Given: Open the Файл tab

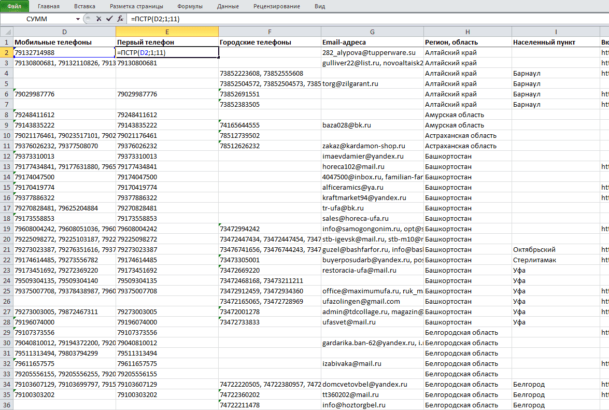Looking at the screenshot, I should point(15,6).
